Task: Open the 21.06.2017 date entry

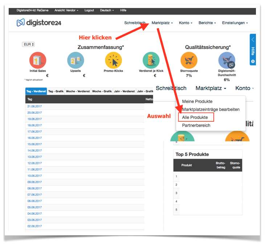Action: 34,106
